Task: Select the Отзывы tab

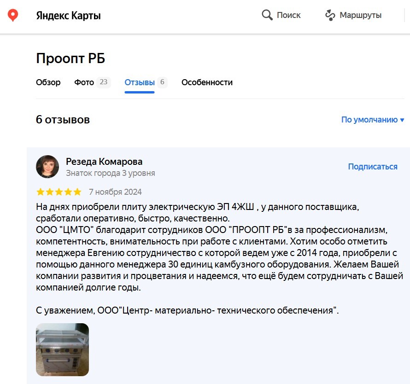Action: point(140,82)
